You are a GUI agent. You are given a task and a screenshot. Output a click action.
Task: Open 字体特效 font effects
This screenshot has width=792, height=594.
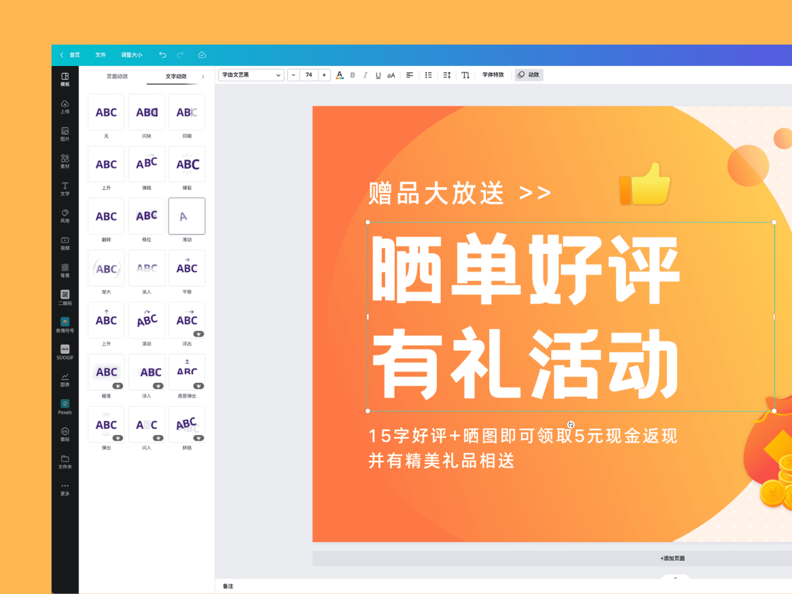[493, 75]
